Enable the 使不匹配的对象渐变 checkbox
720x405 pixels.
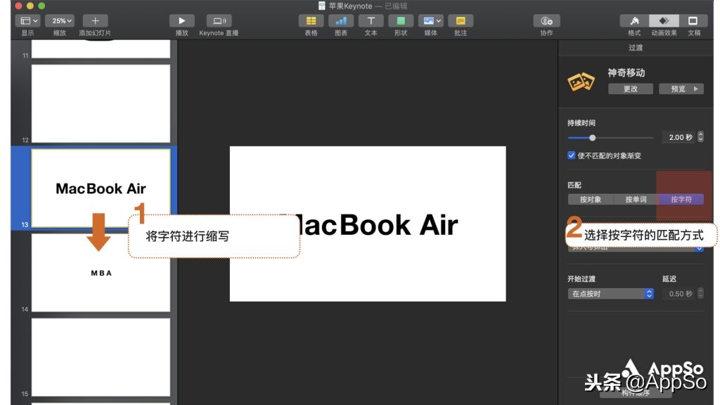tap(572, 155)
